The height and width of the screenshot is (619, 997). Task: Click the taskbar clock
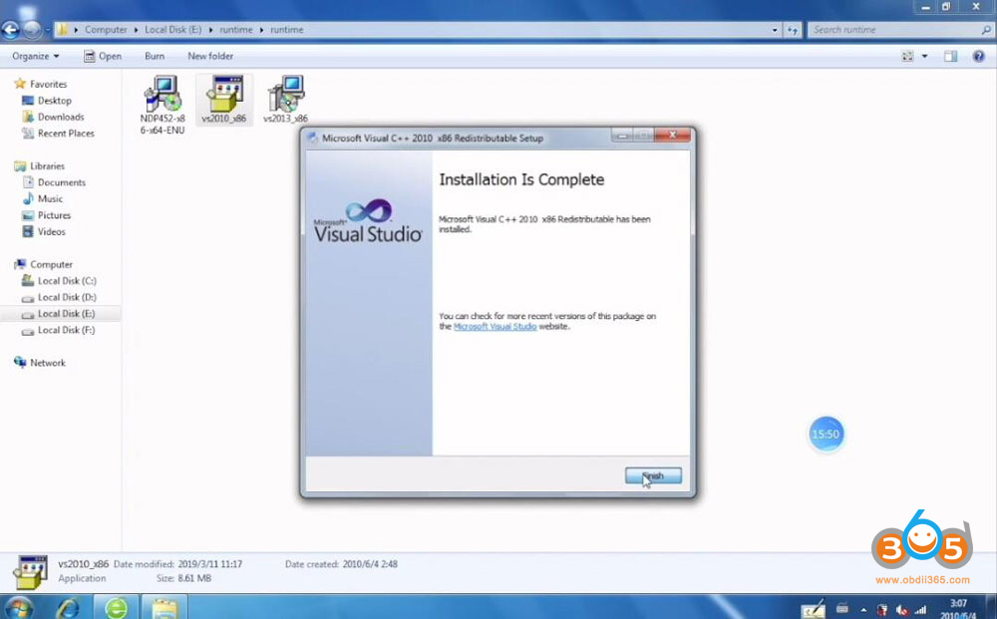(x=957, y=608)
